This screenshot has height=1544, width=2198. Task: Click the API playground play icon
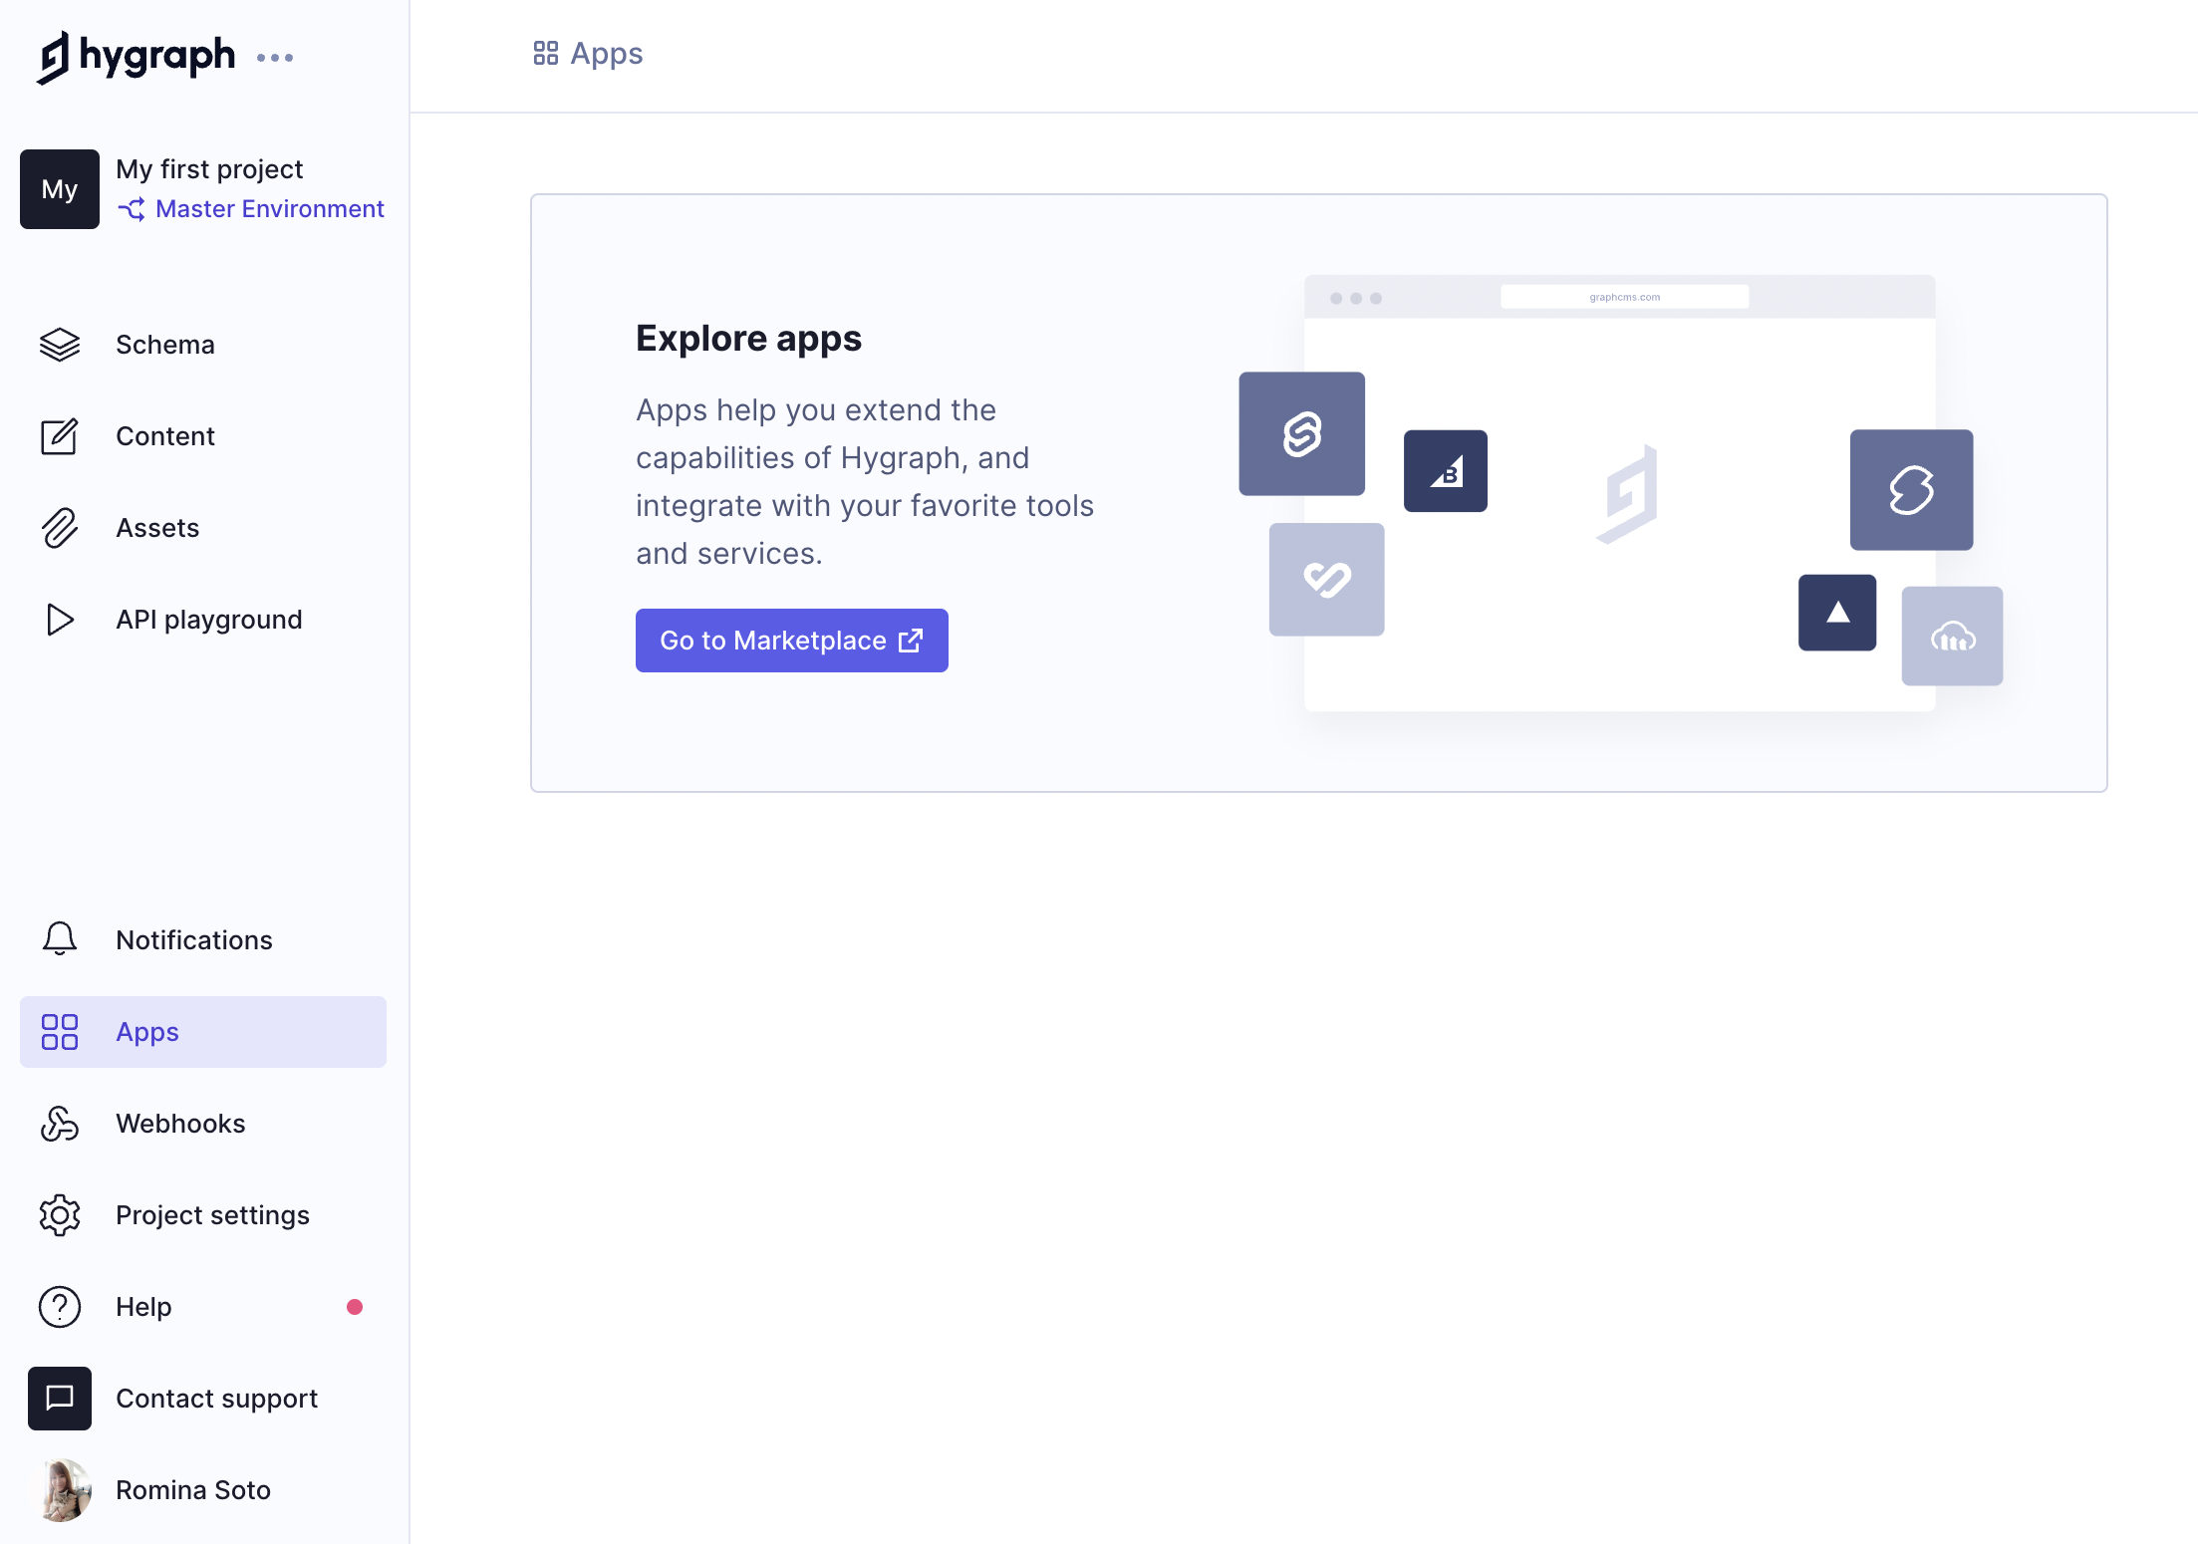pyautogui.click(x=60, y=620)
